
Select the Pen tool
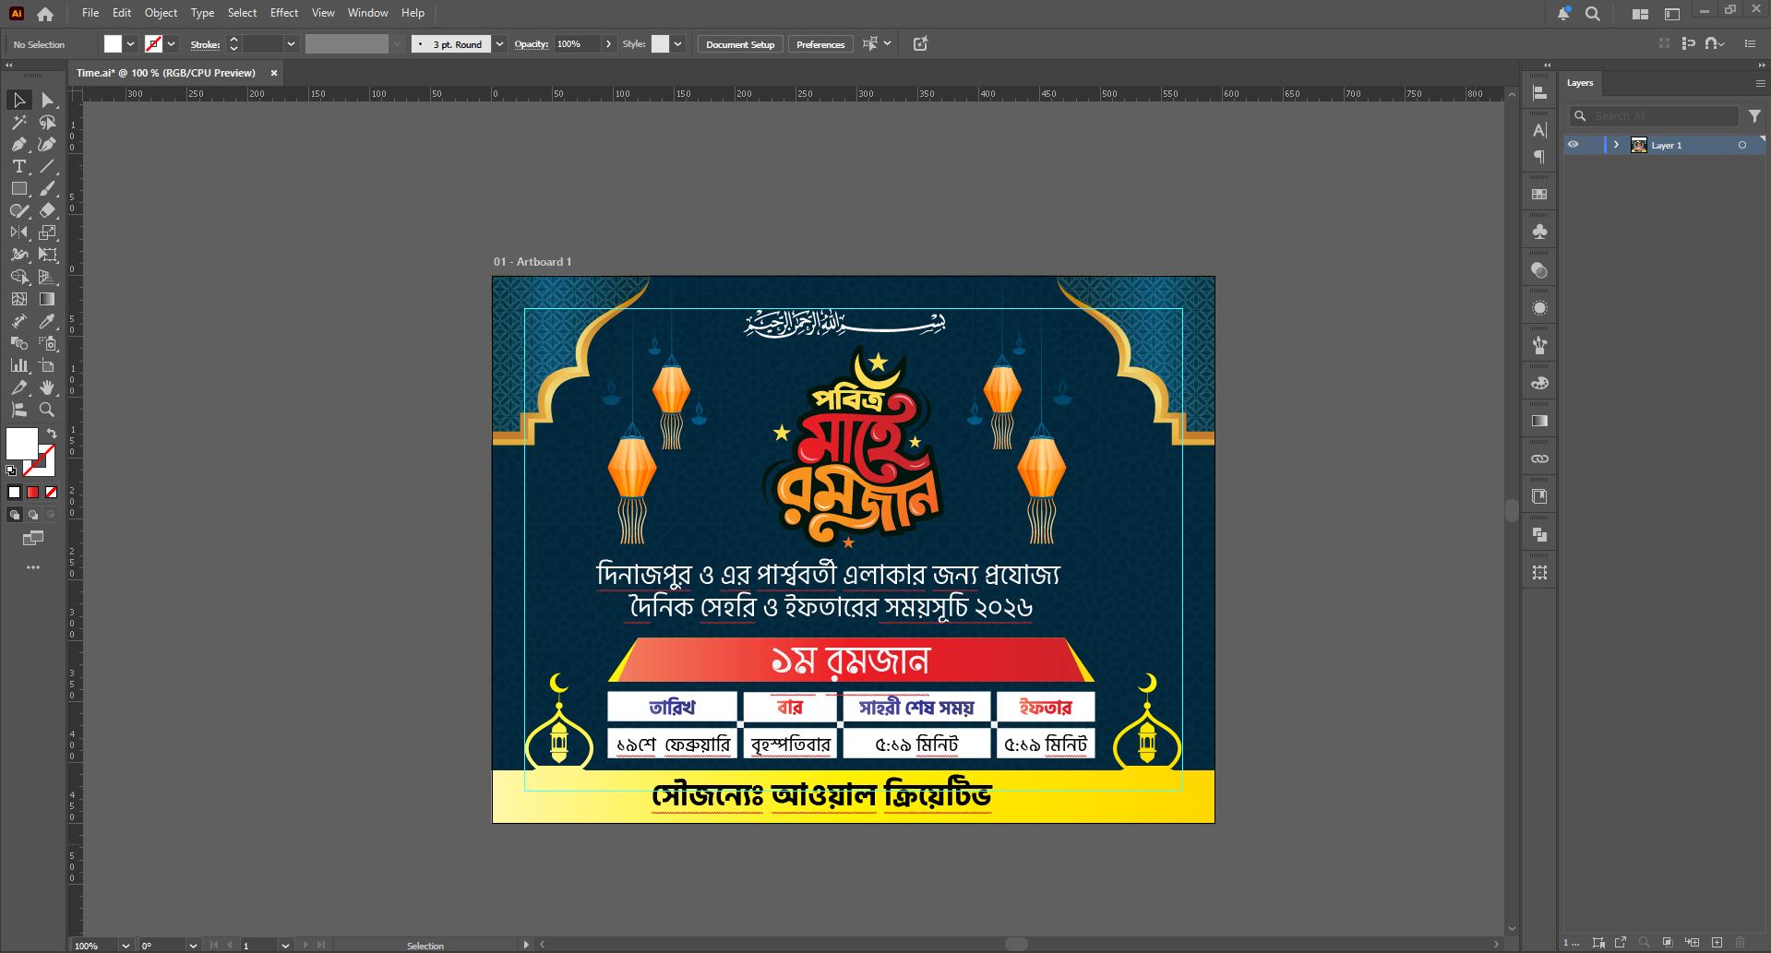[x=18, y=144]
